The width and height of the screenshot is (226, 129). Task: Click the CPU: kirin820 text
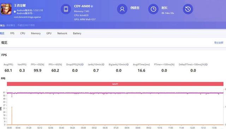[81, 15]
